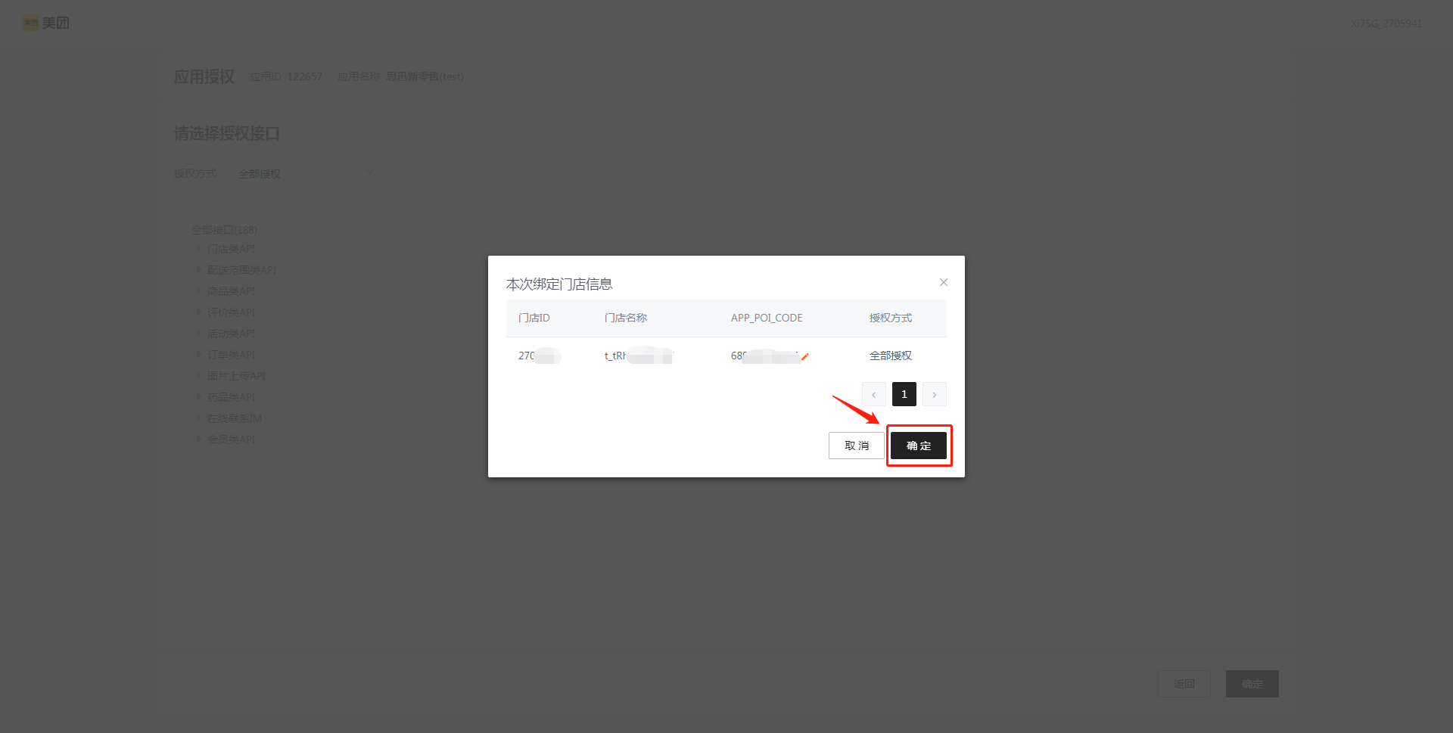Go to the next page of stores
Viewport: 1453px width, 733px height.
934,394
